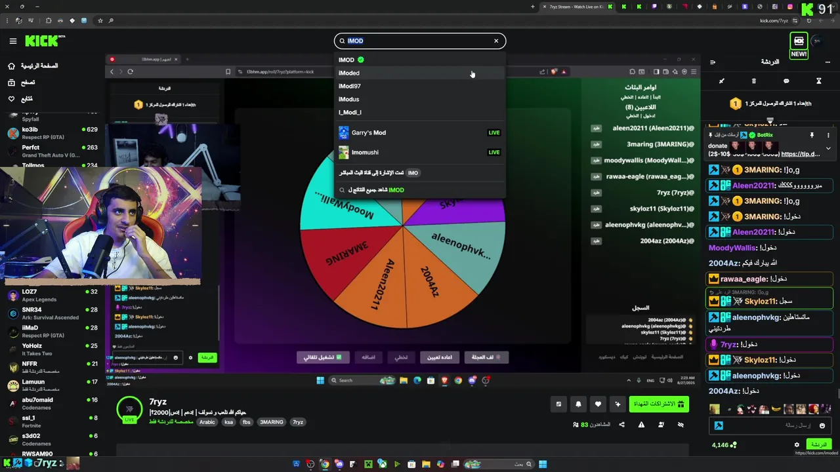Unpin the BotRix pinned message

click(812, 135)
